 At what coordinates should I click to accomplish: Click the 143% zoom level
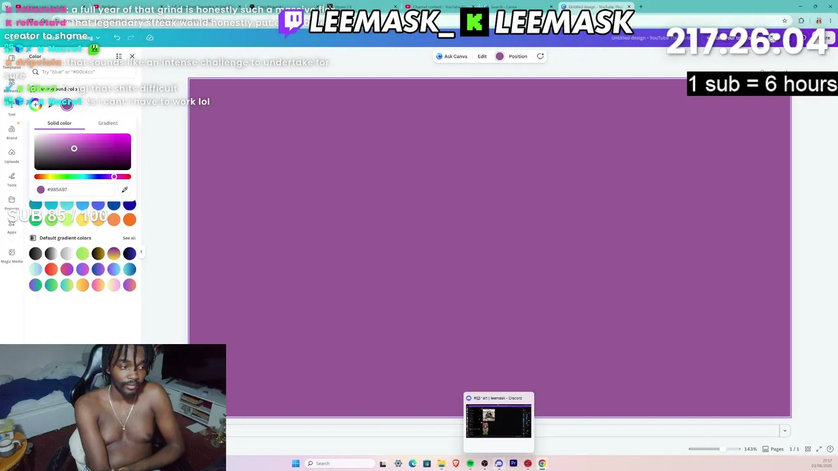tap(750, 449)
